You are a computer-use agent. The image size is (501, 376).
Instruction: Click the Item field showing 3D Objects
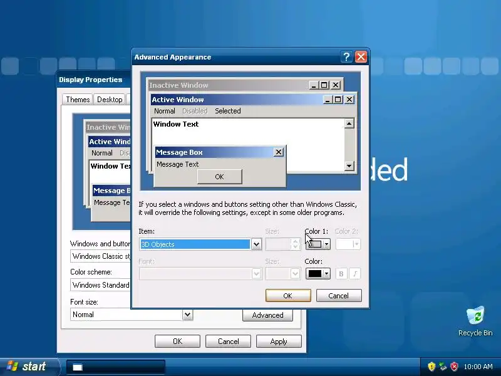pyautogui.click(x=195, y=244)
